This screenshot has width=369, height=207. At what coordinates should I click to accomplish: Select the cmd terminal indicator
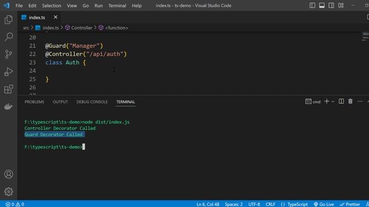[312, 102]
